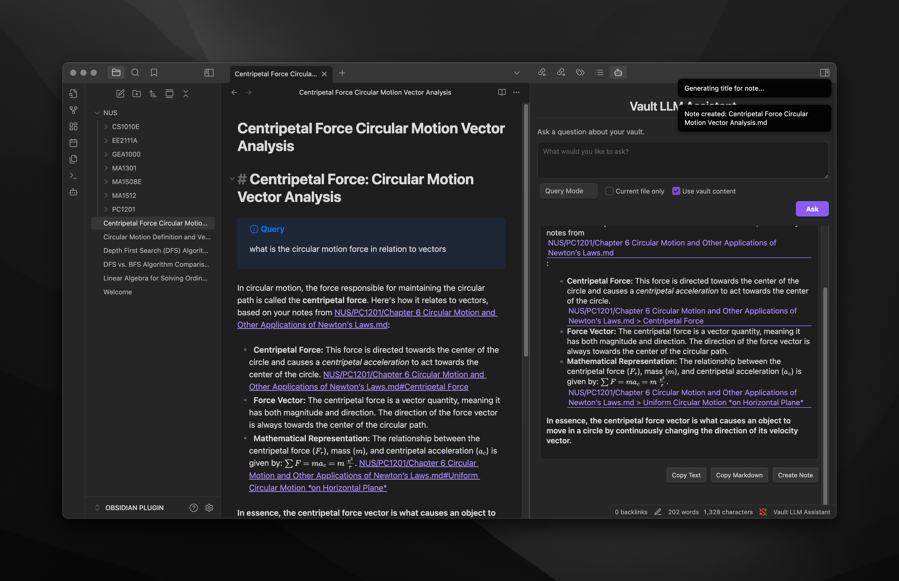
Task: Open graph view from the left ribbon
Action: click(73, 110)
